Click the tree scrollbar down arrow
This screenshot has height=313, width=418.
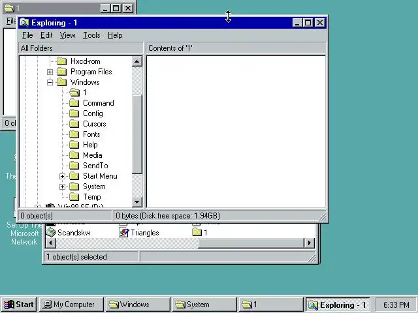coord(137,202)
